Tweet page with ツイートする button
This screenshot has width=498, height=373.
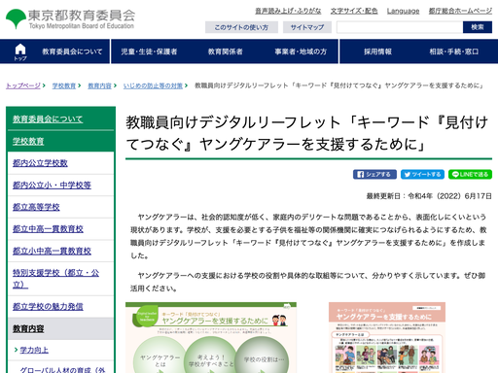(x=422, y=175)
